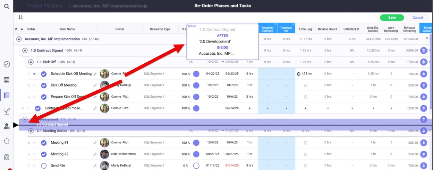This screenshot has height=170, width=433.
Task: Click the Template Estimate column header
Action: 268,29
